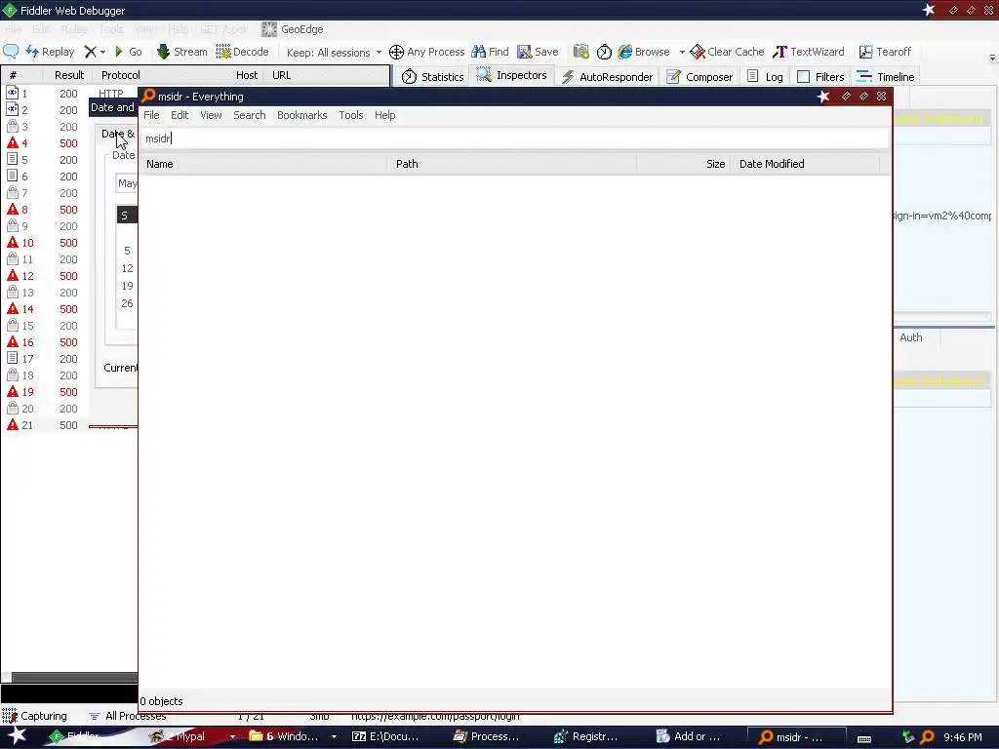Switch to the Inspectors tab
999x749 pixels.
(x=511, y=75)
